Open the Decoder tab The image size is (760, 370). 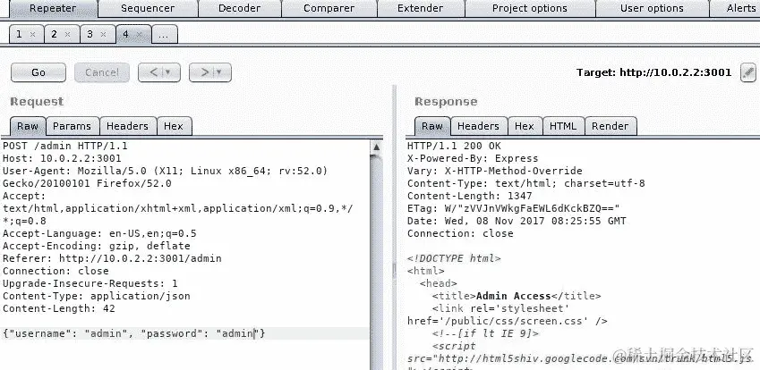pos(239,8)
